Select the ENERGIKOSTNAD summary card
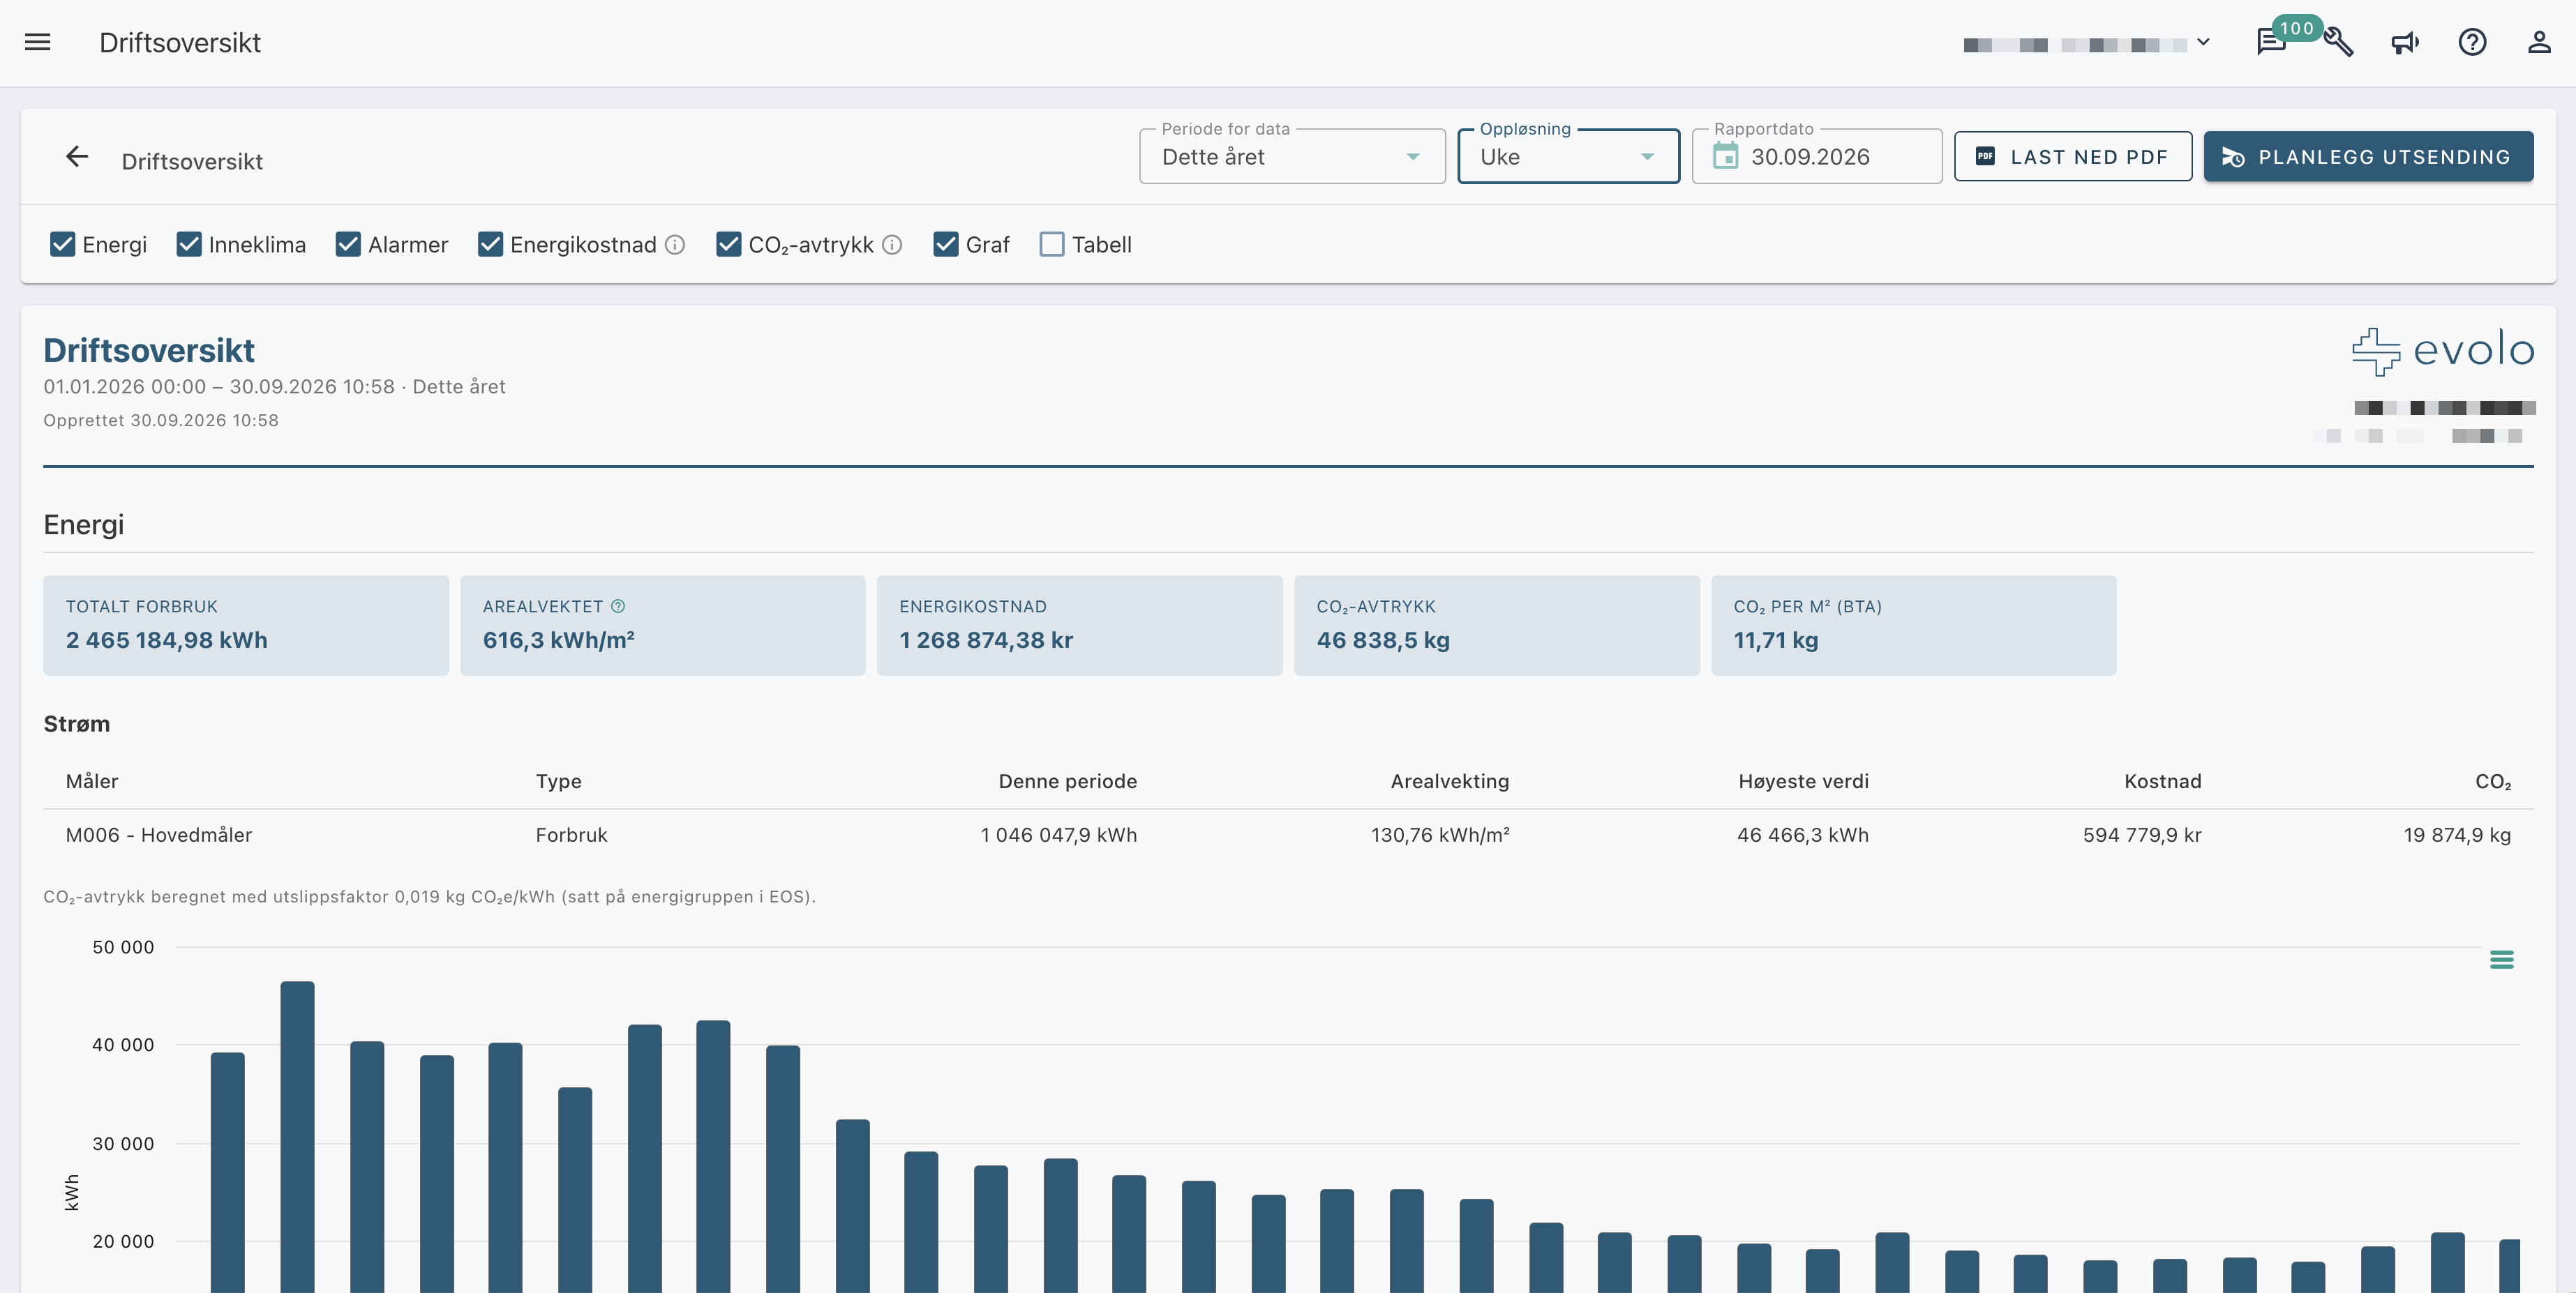 [x=1079, y=624]
